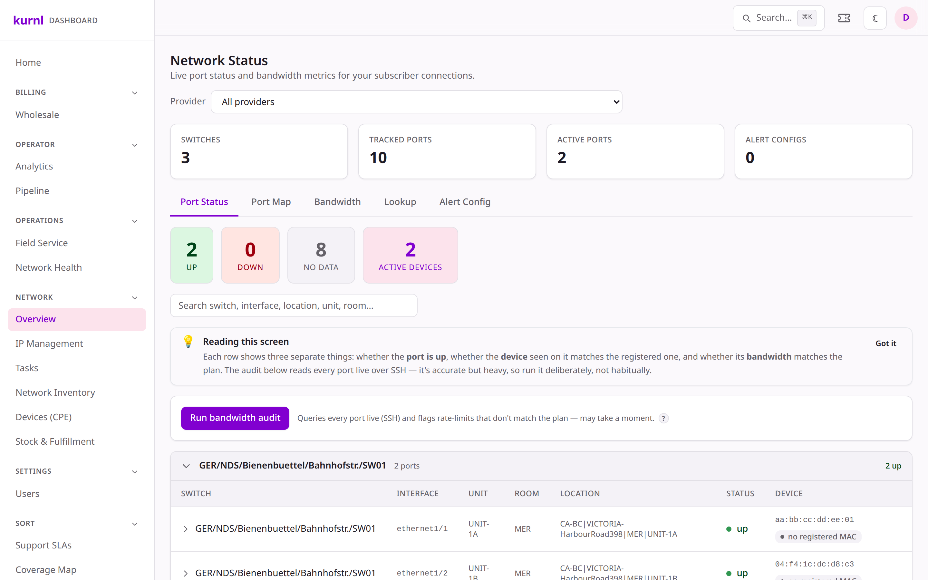
Task: Open Tasks in the sidebar
Action: 77,368
